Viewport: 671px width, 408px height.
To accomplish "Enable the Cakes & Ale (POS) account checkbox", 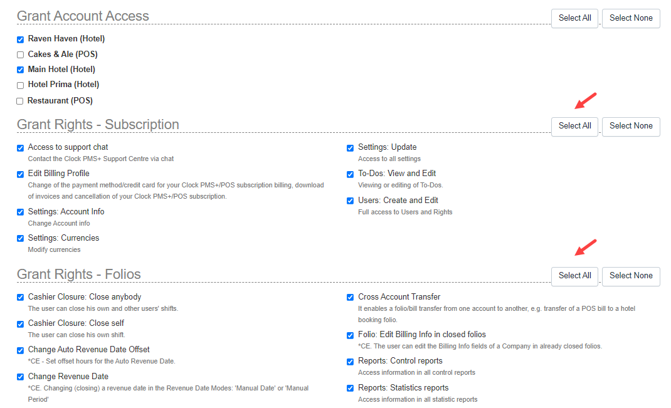I will [19, 54].
